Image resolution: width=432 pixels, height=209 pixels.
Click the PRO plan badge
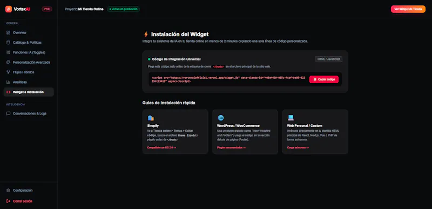[x=47, y=9]
